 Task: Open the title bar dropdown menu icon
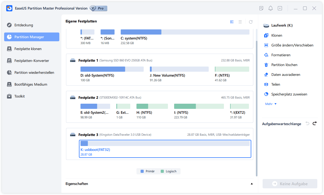click(x=280, y=8)
